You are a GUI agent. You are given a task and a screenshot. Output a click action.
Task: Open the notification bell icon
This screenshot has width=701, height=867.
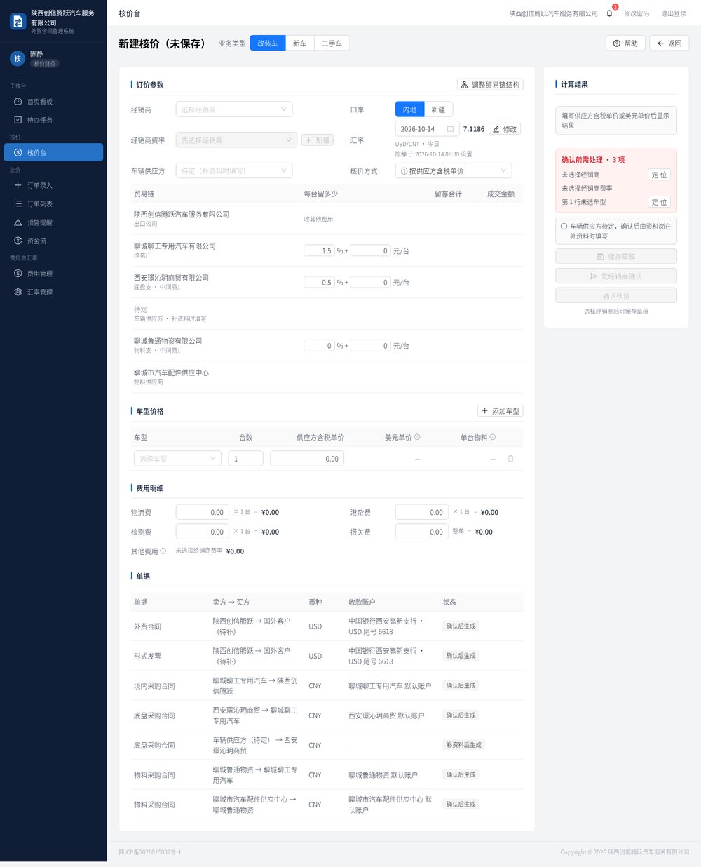click(609, 13)
